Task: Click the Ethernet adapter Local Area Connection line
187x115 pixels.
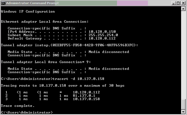Action: point(45,22)
